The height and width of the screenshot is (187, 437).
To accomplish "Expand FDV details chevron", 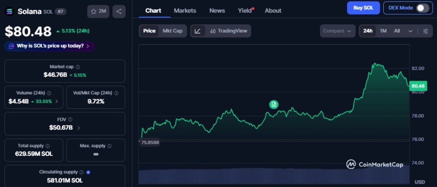I will pos(79,128).
